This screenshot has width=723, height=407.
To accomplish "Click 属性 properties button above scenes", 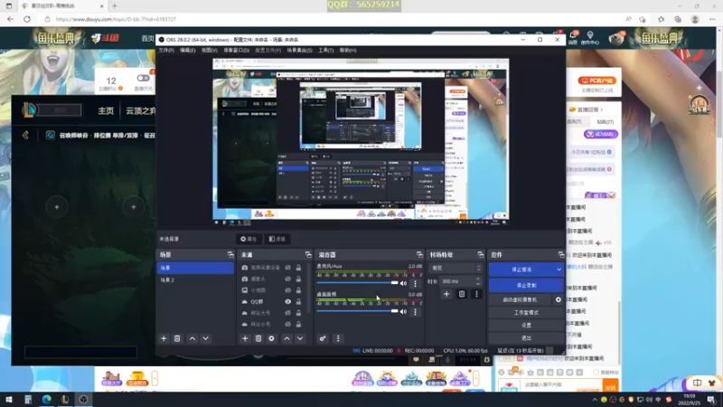I will click(249, 239).
